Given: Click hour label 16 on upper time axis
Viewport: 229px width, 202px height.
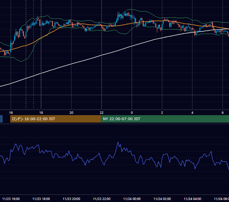Looking at the screenshot, I should (11, 113).
